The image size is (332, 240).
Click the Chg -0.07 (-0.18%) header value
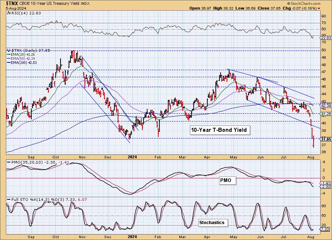click(300, 8)
